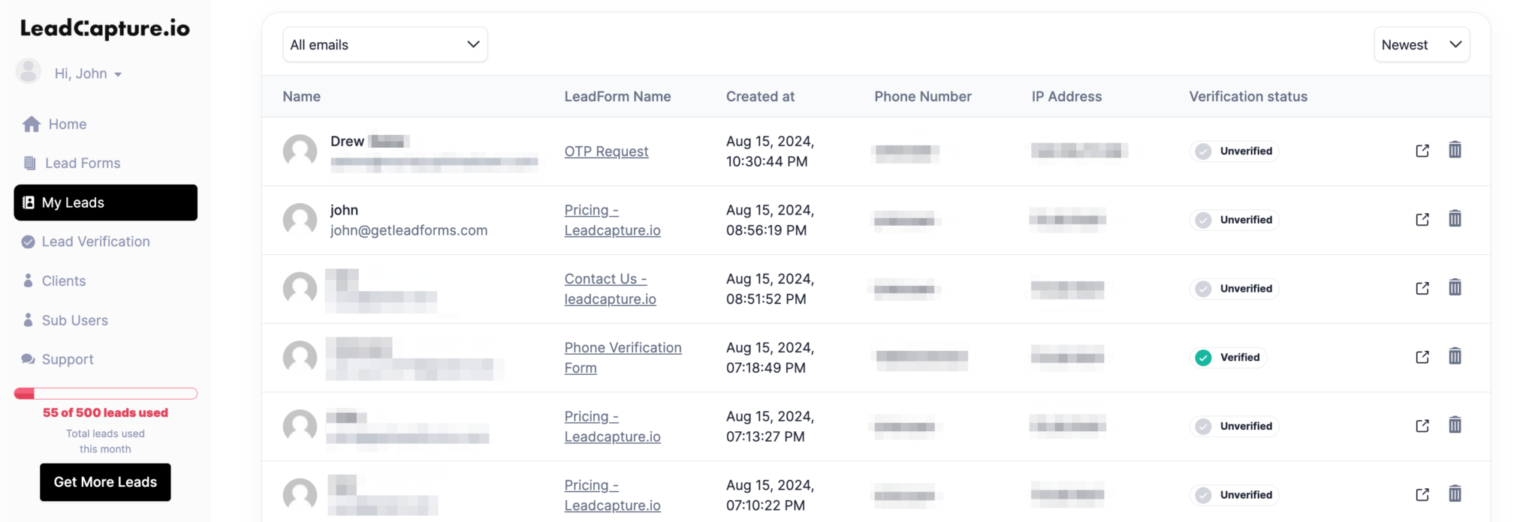Open the Support chat icon
Image resolution: width=1538 pixels, height=522 pixels.
pyautogui.click(x=28, y=358)
